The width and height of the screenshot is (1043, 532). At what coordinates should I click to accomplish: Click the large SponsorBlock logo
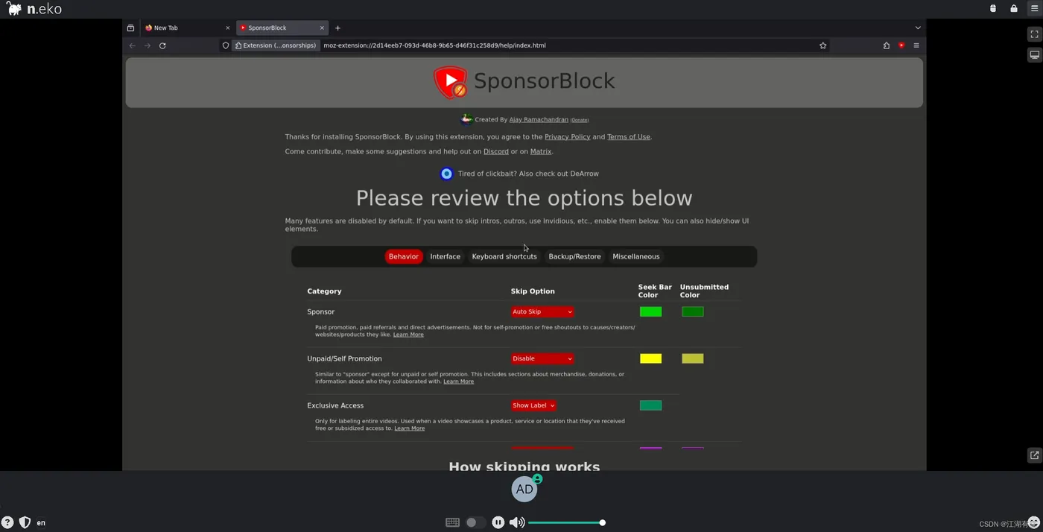click(451, 82)
